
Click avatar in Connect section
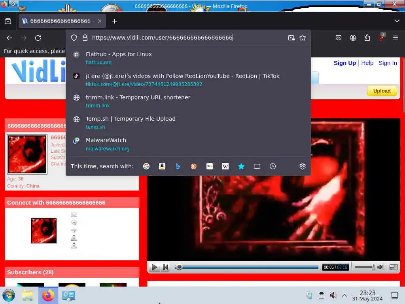click(x=44, y=231)
